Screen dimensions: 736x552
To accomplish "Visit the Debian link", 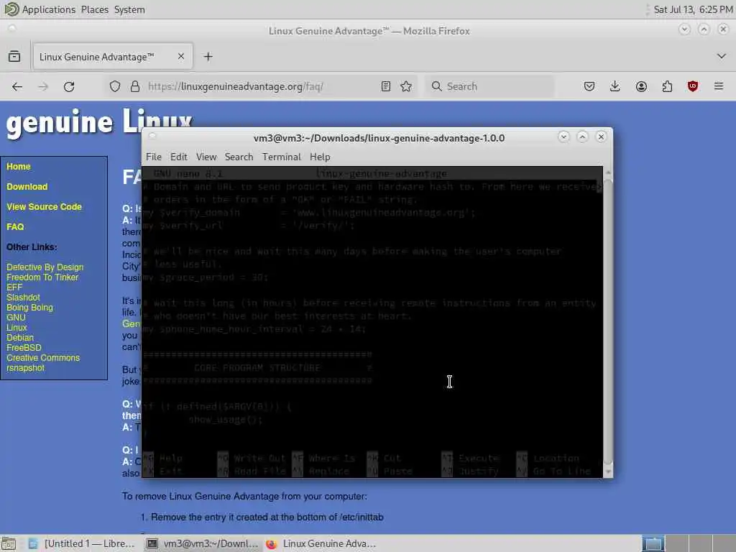I will tap(19, 338).
